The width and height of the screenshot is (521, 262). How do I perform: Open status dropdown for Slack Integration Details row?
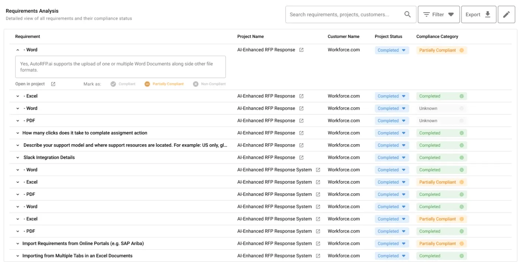click(x=392, y=158)
